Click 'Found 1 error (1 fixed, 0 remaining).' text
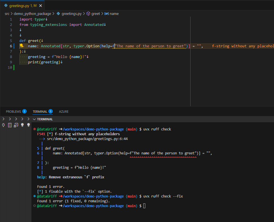Screen dimensions: 274x222 [x=73, y=201]
